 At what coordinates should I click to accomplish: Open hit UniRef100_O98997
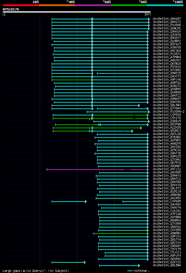(167, 246)
